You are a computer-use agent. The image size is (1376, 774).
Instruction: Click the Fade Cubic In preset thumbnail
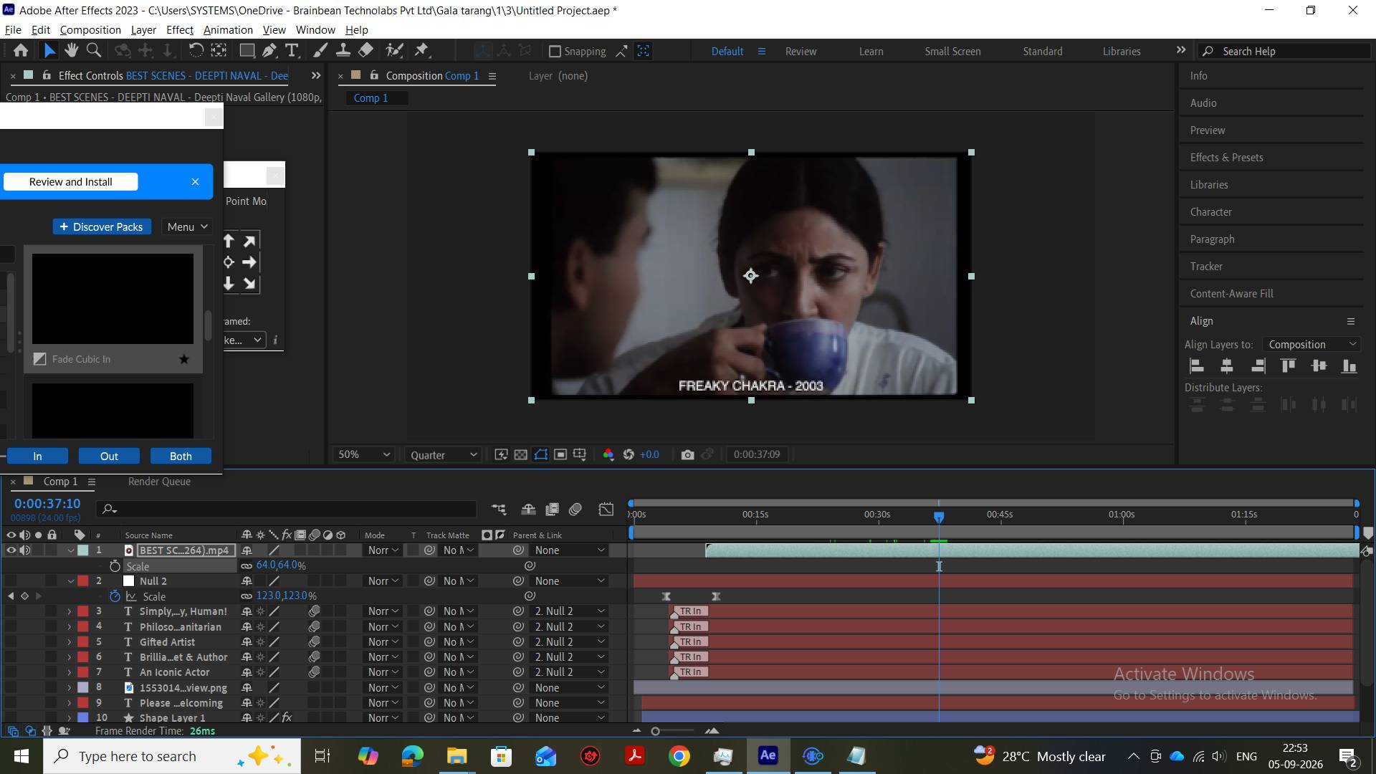(113, 299)
